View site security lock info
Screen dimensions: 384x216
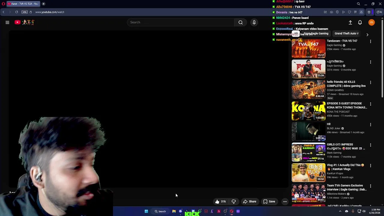pyautogui.click(x=31, y=12)
